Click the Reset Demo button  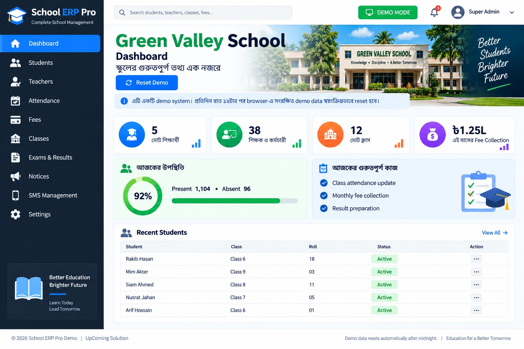pos(147,83)
